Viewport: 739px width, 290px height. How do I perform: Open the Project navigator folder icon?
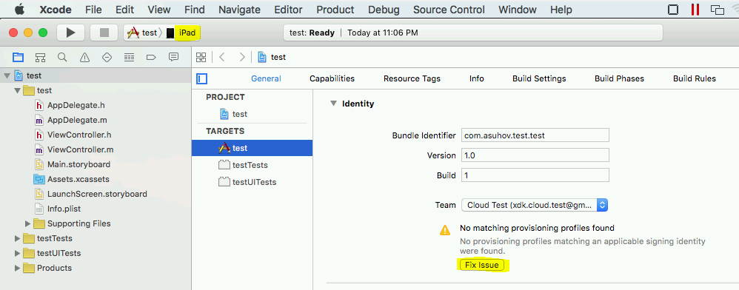[18, 58]
